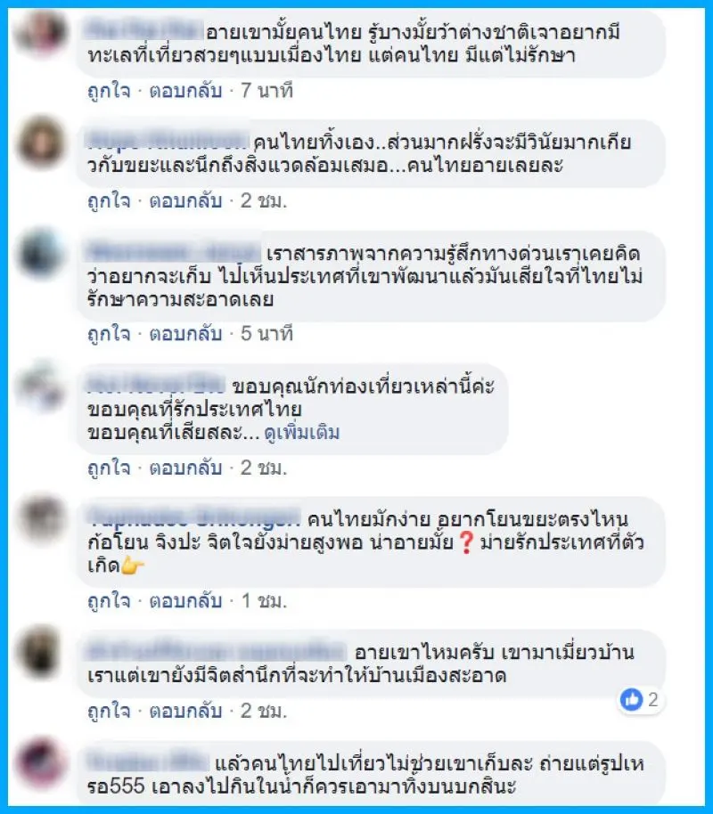Like the อายเขาไหมครับ comment
713x814 pixels.
coord(109,711)
